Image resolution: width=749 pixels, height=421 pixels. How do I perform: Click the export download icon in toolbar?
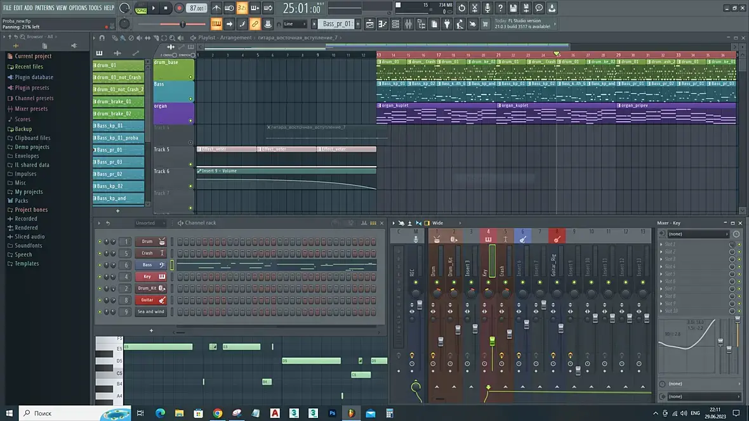pos(552,8)
